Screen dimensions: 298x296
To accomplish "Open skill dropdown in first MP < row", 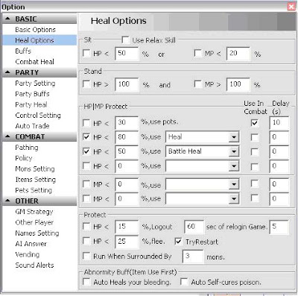I will pyautogui.click(x=234, y=184).
